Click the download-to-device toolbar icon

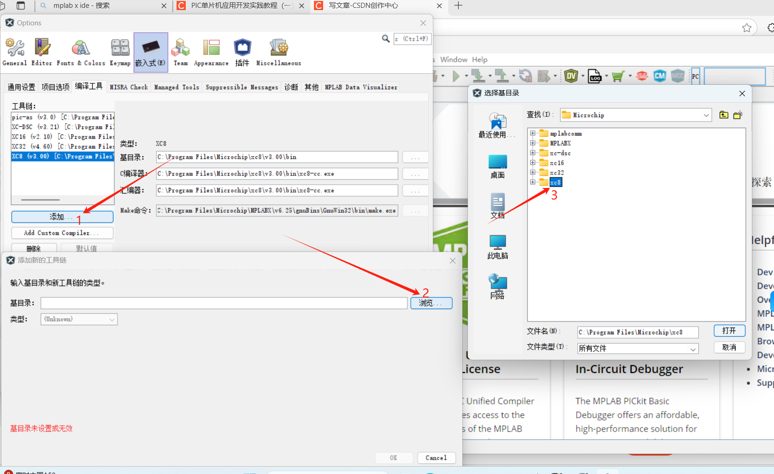(x=478, y=76)
